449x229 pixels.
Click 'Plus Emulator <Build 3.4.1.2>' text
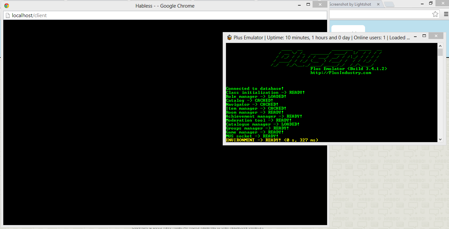click(x=349, y=69)
